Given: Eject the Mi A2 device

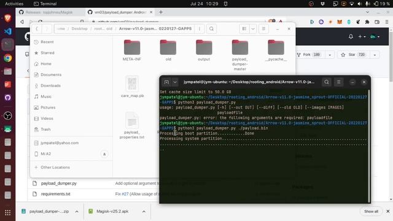Looking at the screenshot, I should pyautogui.click(x=104, y=154).
